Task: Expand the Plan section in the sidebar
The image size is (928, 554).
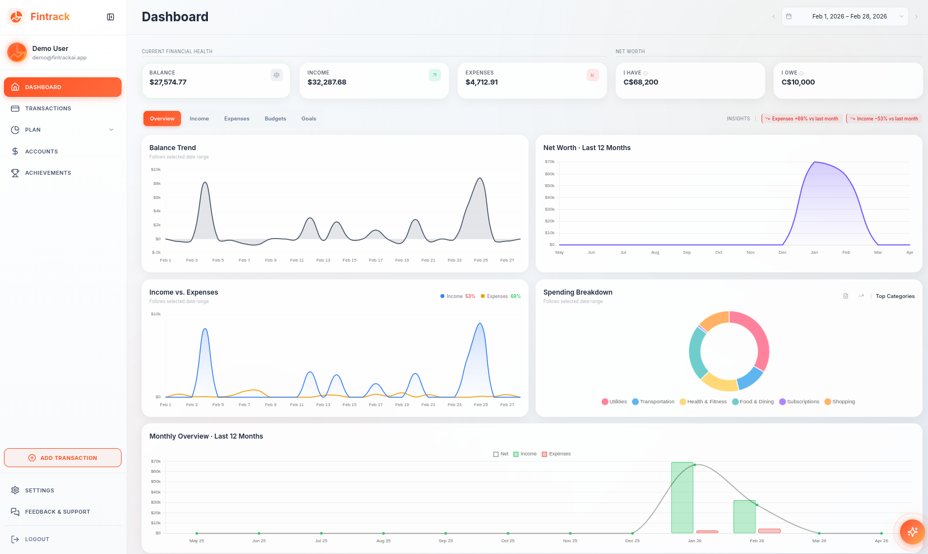Action: [111, 129]
